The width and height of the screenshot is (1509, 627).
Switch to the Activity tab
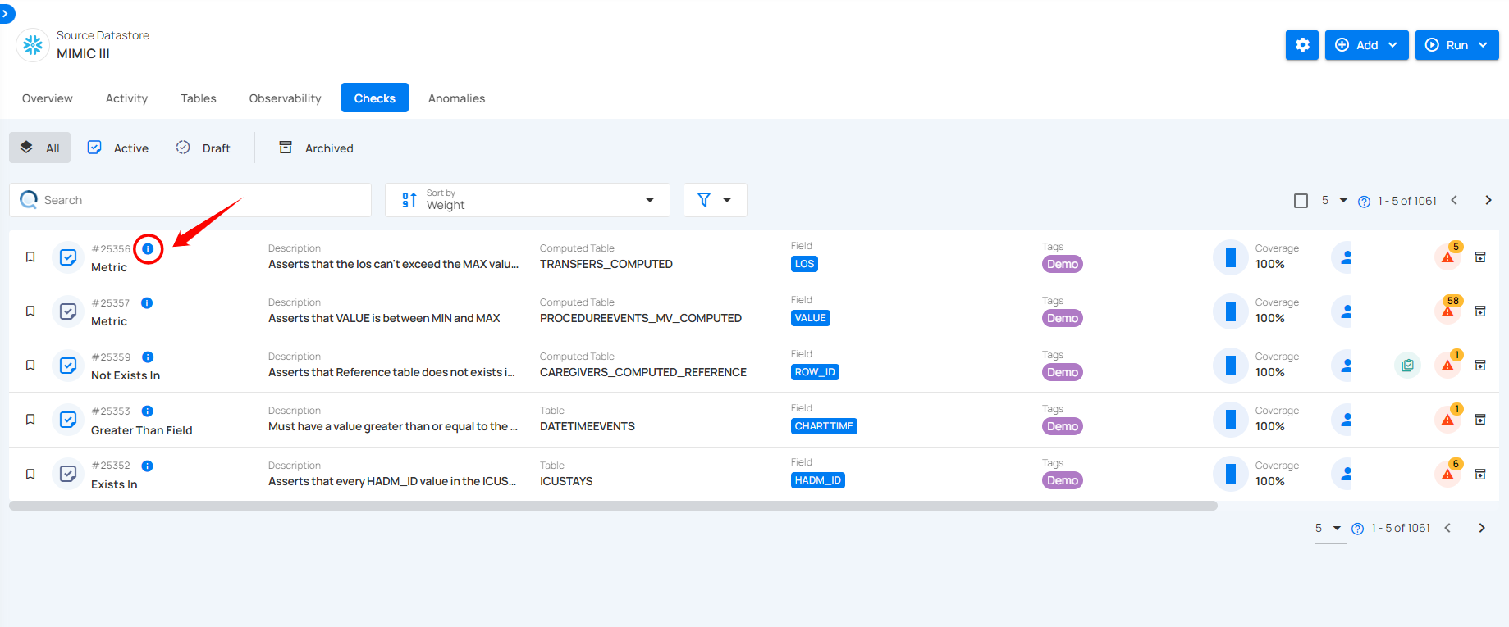pyautogui.click(x=126, y=98)
